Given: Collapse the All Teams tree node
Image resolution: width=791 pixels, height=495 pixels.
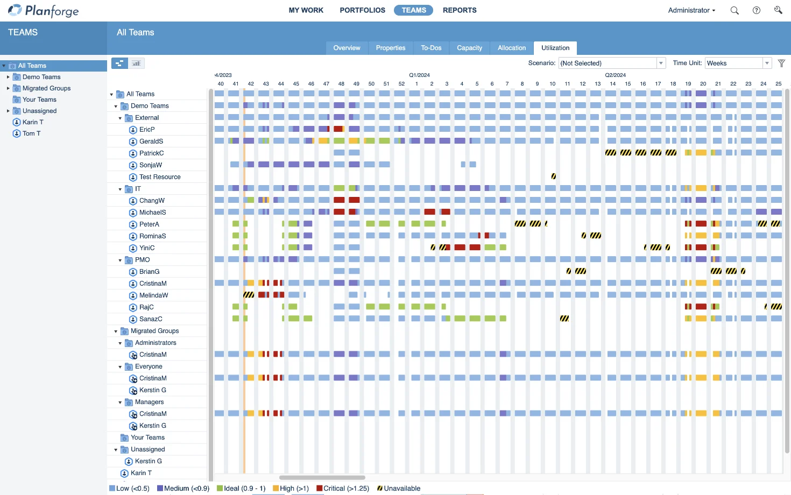Looking at the screenshot, I should pyautogui.click(x=111, y=95).
